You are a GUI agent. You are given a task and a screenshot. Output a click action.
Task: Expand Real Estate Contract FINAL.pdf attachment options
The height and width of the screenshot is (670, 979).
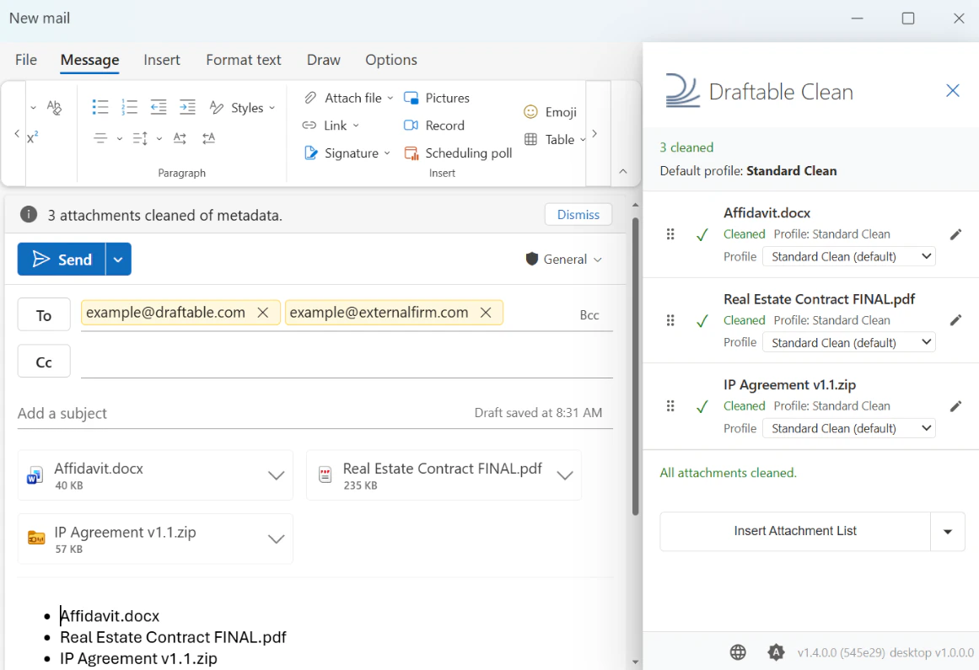pyautogui.click(x=565, y=475)
